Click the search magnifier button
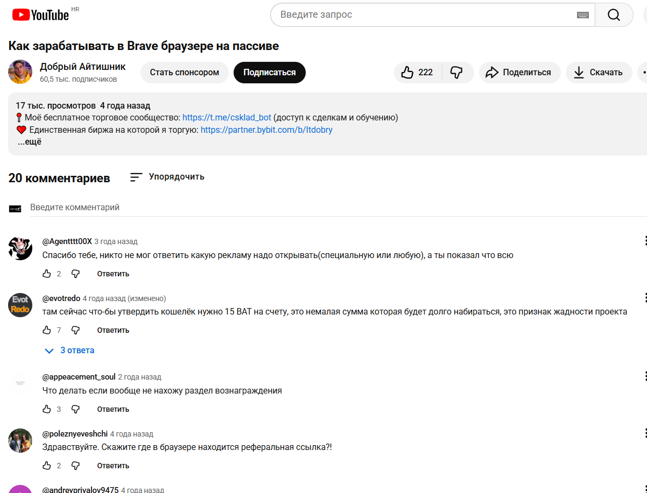Viewport: 647px width, 493px height. click(x=614, y=15)
